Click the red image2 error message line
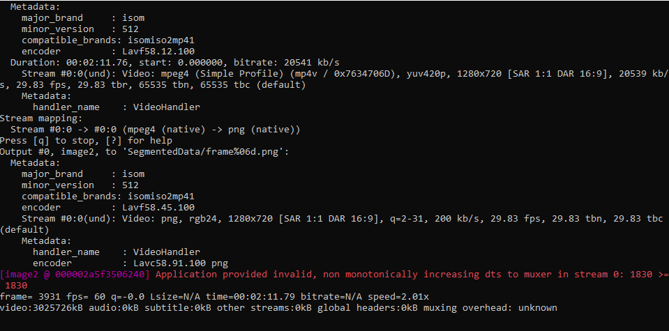Screen dimensions: 669x331 pos(335,279)
